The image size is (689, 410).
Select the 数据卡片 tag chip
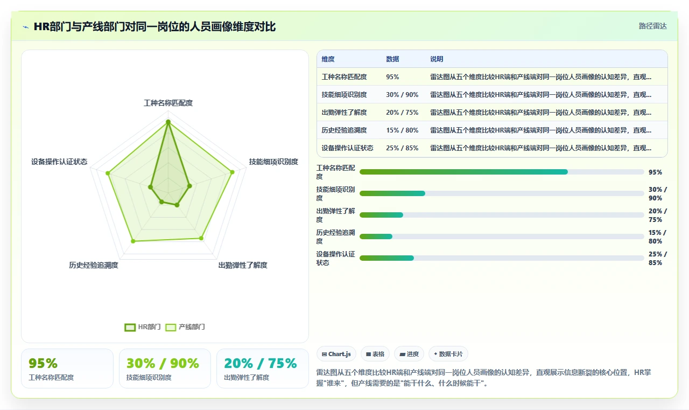pyautogui.click(x=448, y=354)
